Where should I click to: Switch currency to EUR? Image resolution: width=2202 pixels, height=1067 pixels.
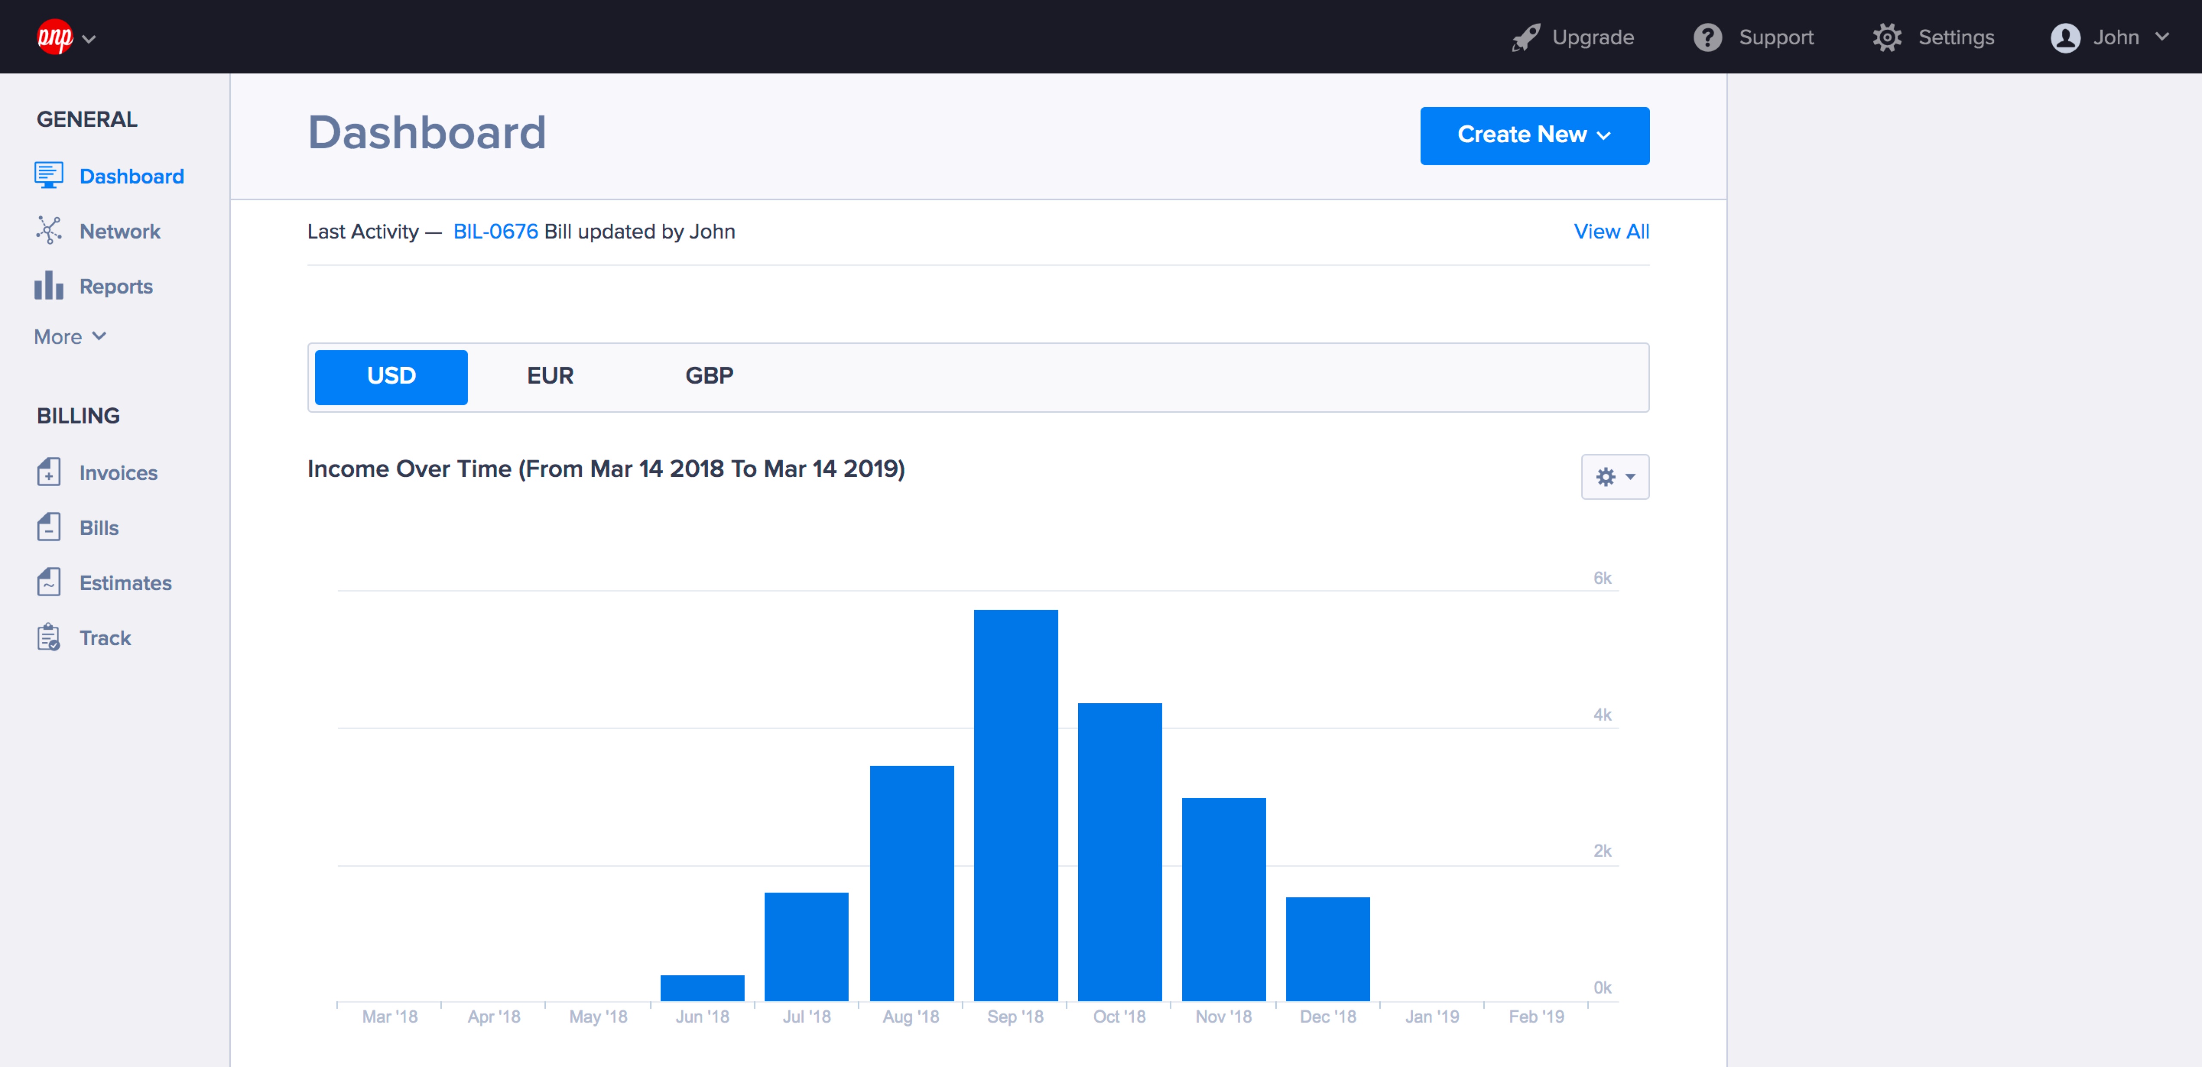tap(550, 376)
